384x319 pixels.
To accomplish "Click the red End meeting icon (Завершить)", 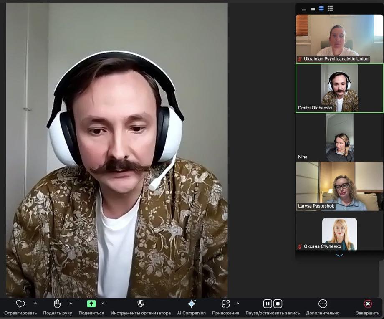I will click(368, 304).
